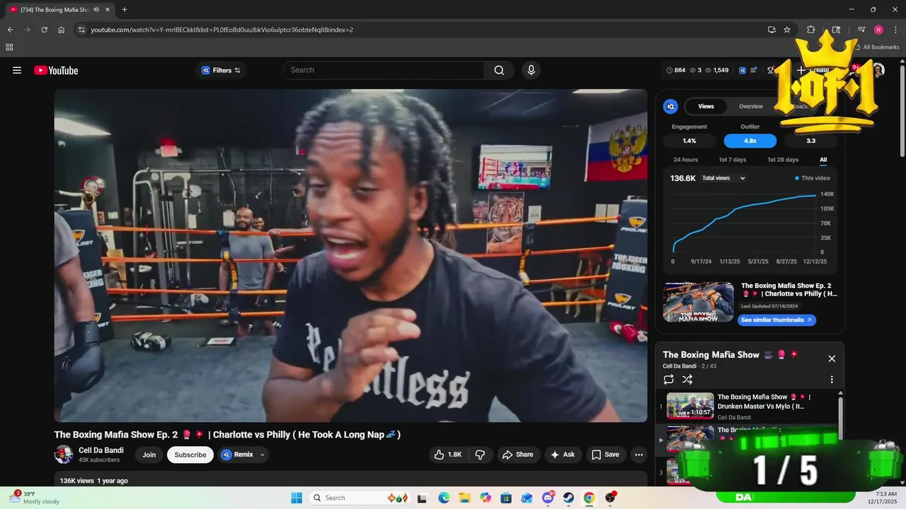906x509 pixels.
Task: Switch to Overview tab in vidIQ panel
Action: [751, 106]
